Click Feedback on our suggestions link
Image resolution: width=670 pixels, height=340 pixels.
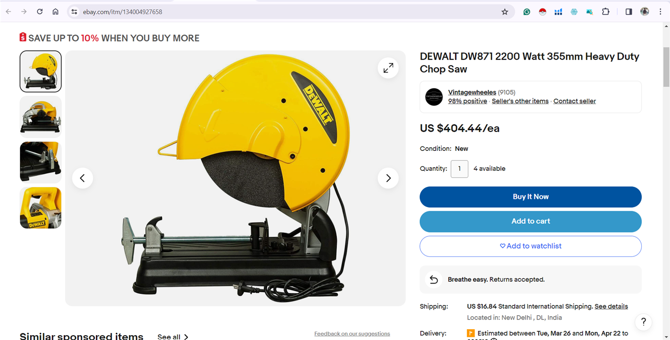click(x=352, y=334)
